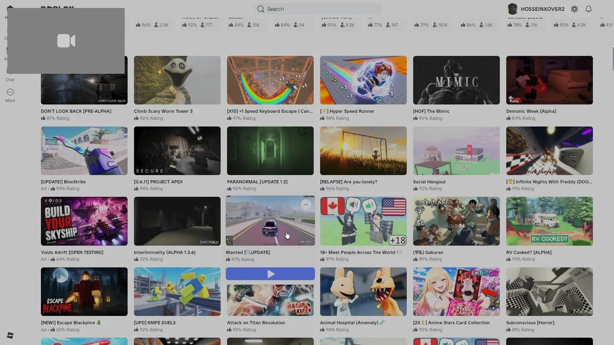Click the 81% Rating under Subconscious
Viewport: 614px width, 345px height.
[520, 330]
